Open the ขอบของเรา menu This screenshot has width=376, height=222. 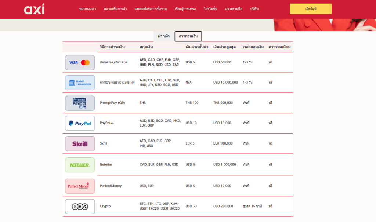[87, 9]
